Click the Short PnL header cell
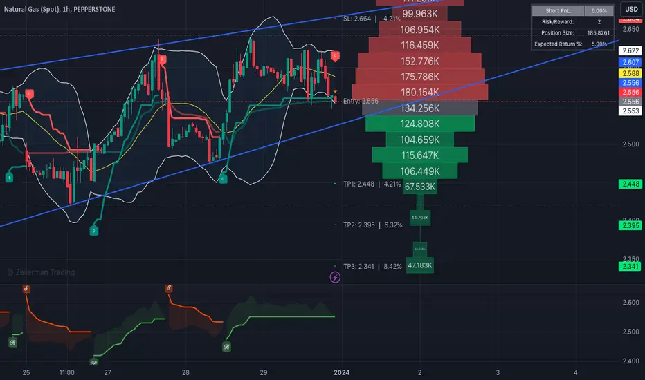The width and height of the screenshot is (645, 380). [x=558, y=10]
